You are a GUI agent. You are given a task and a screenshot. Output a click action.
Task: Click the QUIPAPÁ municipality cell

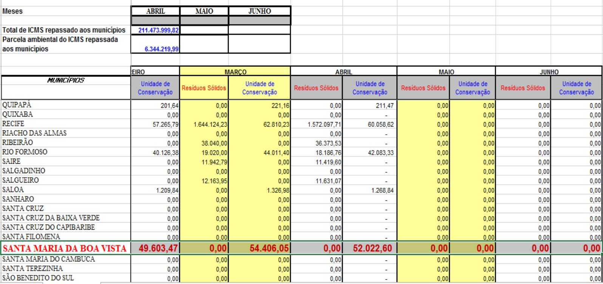66,105
